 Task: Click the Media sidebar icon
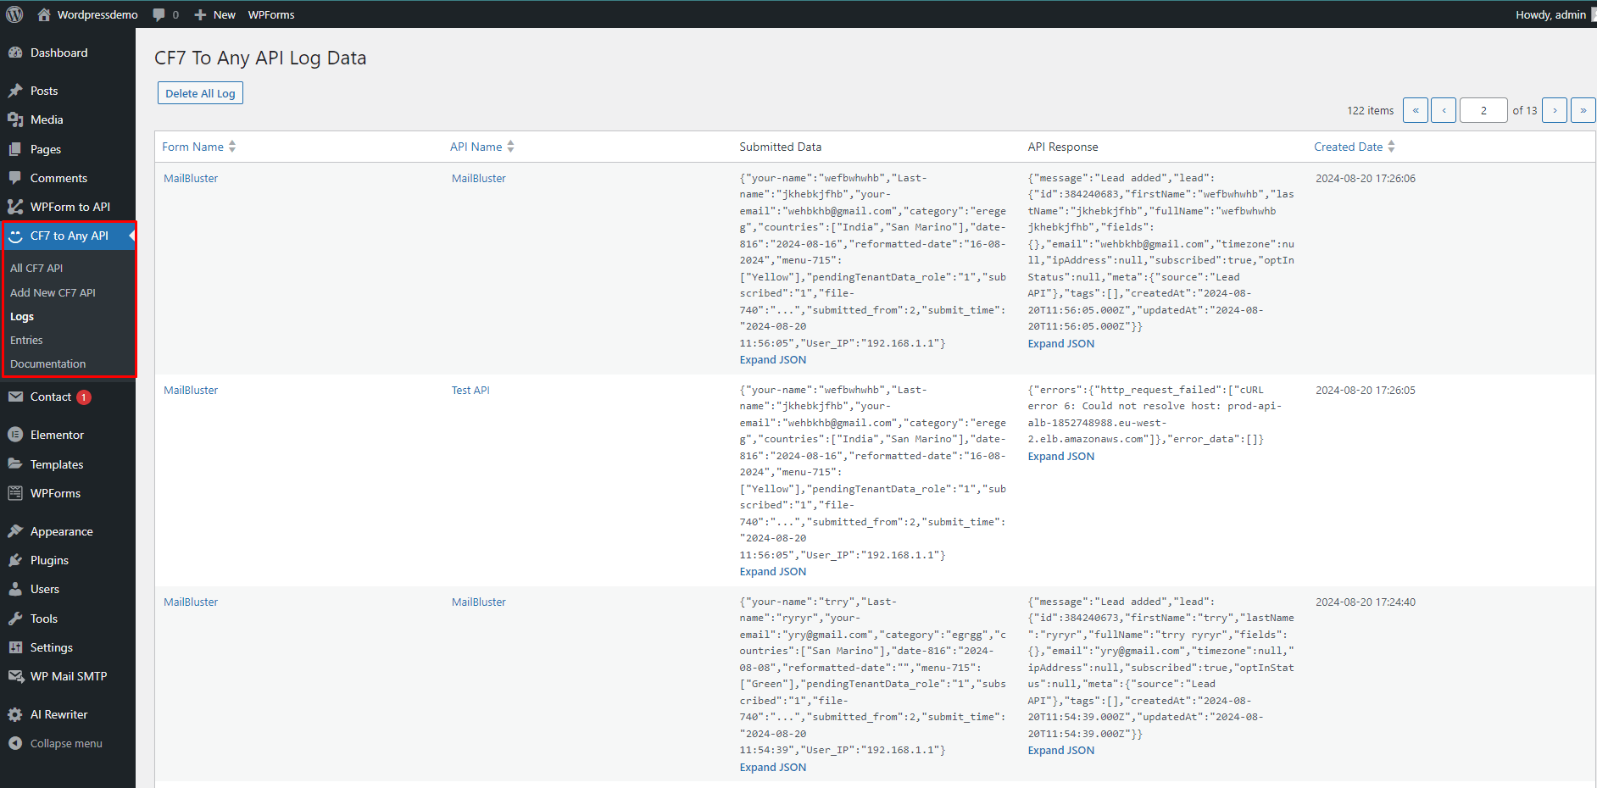point(17,119)
